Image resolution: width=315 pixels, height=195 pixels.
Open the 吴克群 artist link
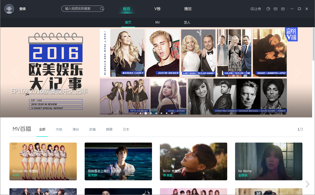(x=93, y=175)
